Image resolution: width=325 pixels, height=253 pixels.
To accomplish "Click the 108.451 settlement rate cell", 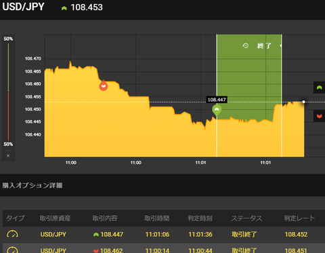I will [296, 250].
